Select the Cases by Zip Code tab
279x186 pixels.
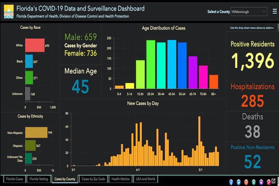pos(94,179)
